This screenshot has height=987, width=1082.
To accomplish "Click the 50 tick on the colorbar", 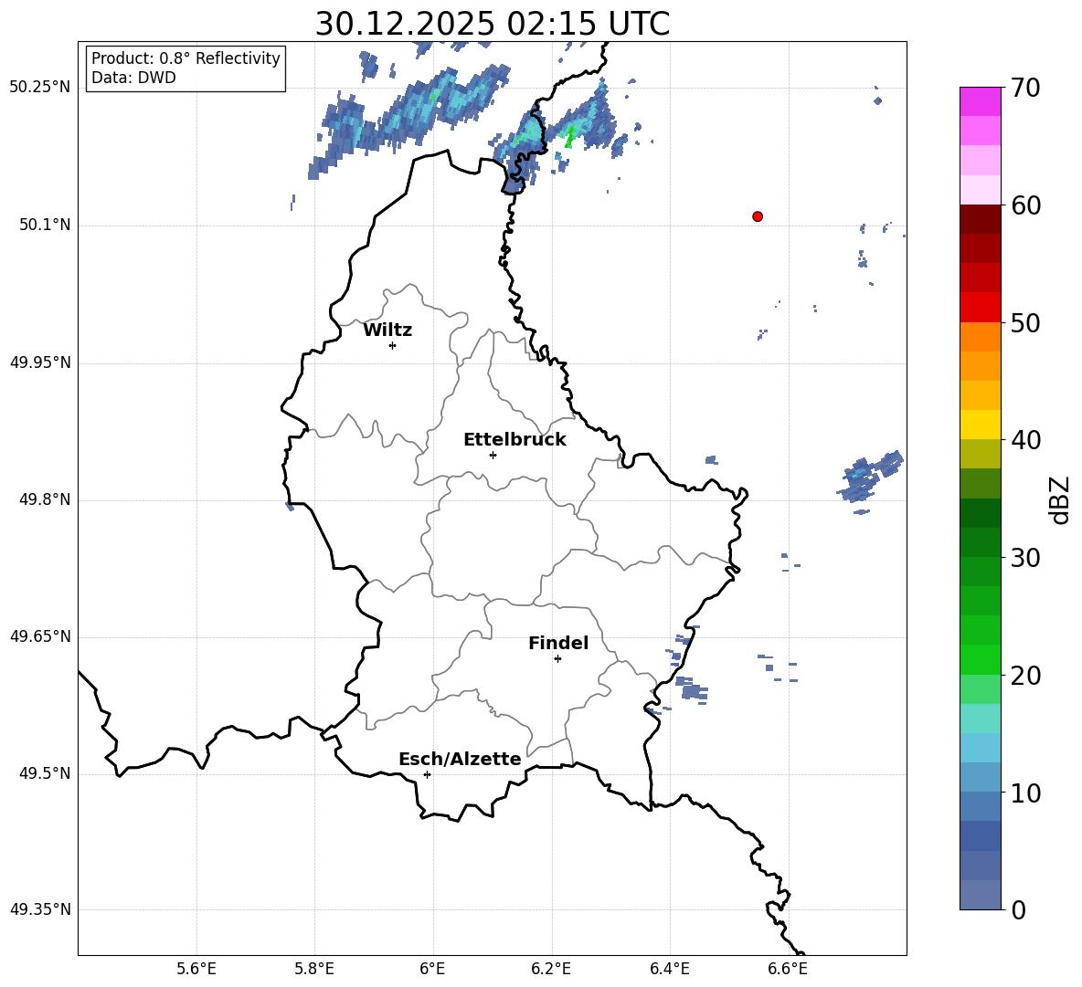I will (1025, 322).
